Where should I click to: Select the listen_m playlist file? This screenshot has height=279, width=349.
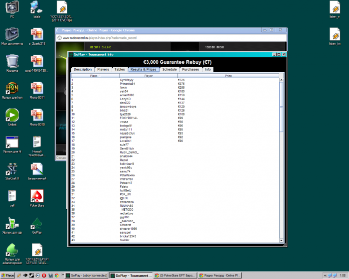pos(335,9)
